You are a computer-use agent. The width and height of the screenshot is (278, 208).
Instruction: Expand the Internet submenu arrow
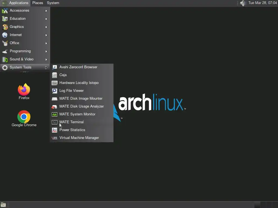click(46, 35)
